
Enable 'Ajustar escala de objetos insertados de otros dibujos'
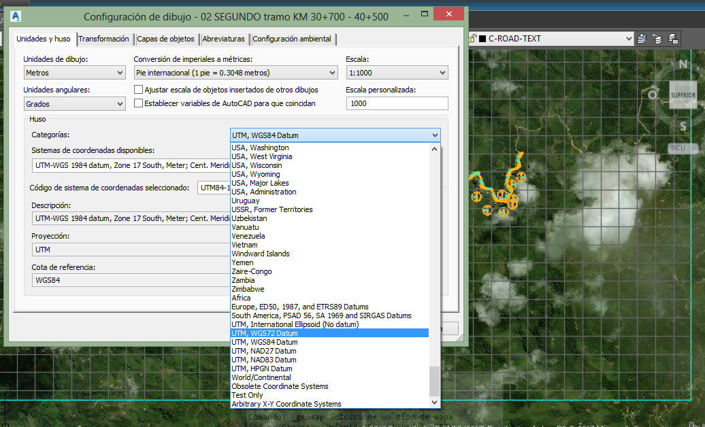pos(138,88)
